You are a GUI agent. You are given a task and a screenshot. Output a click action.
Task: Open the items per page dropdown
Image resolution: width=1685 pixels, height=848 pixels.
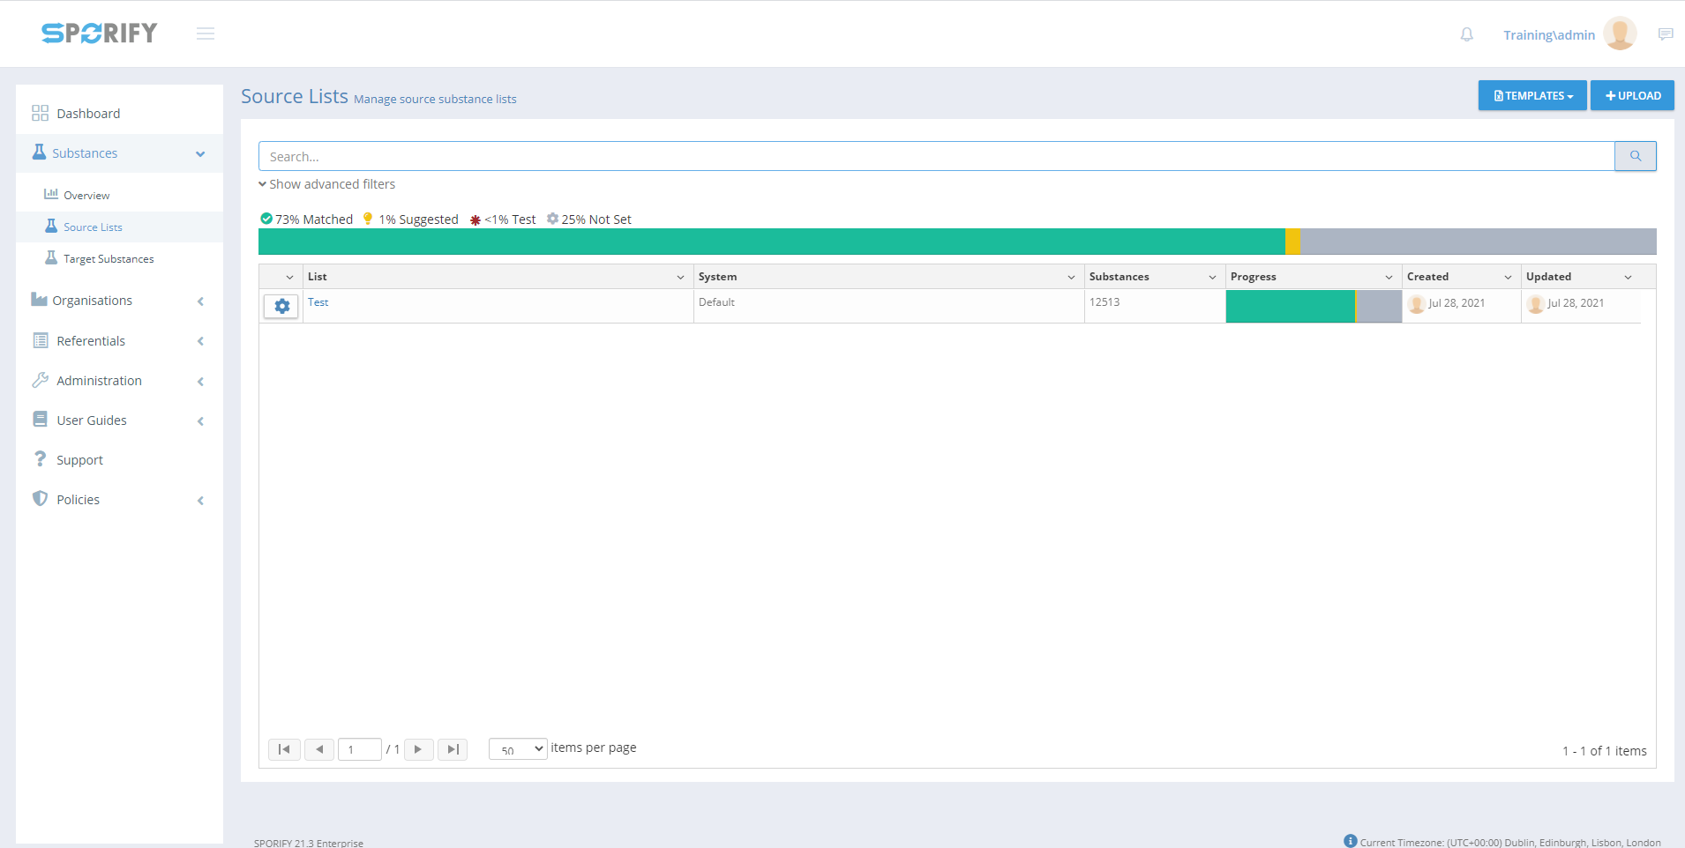tap(518, 749)
